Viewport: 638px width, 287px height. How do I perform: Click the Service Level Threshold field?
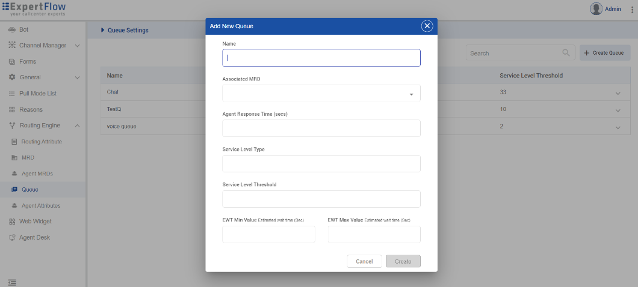pos(321,199)
